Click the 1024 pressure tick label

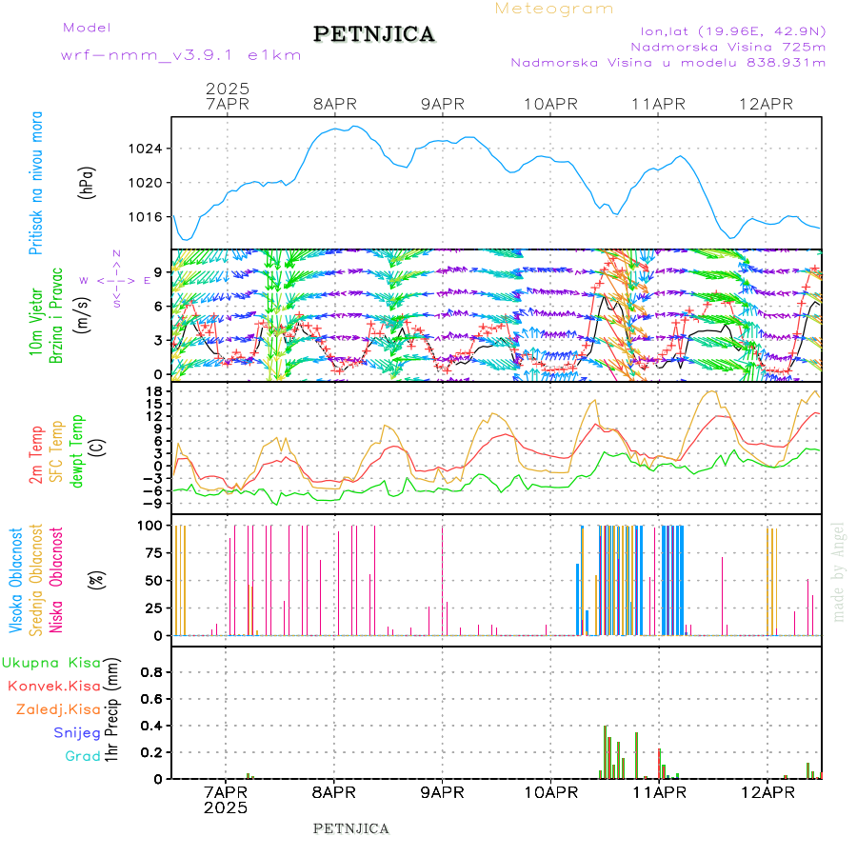point(145,149)
